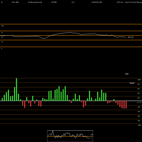Click the -80 label on MR axis
This screenshot has height=142, width=142.
[x=139, y=121]
